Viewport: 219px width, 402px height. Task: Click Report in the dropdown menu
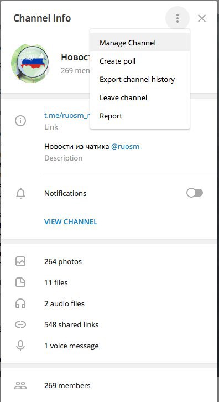[140, 116]
